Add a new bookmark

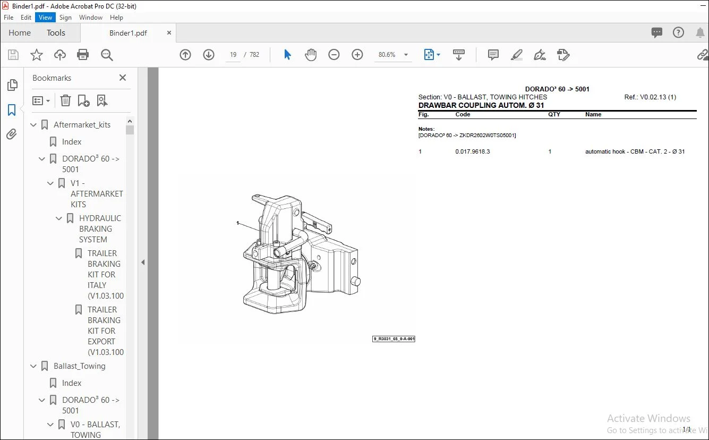click(83, 100)
